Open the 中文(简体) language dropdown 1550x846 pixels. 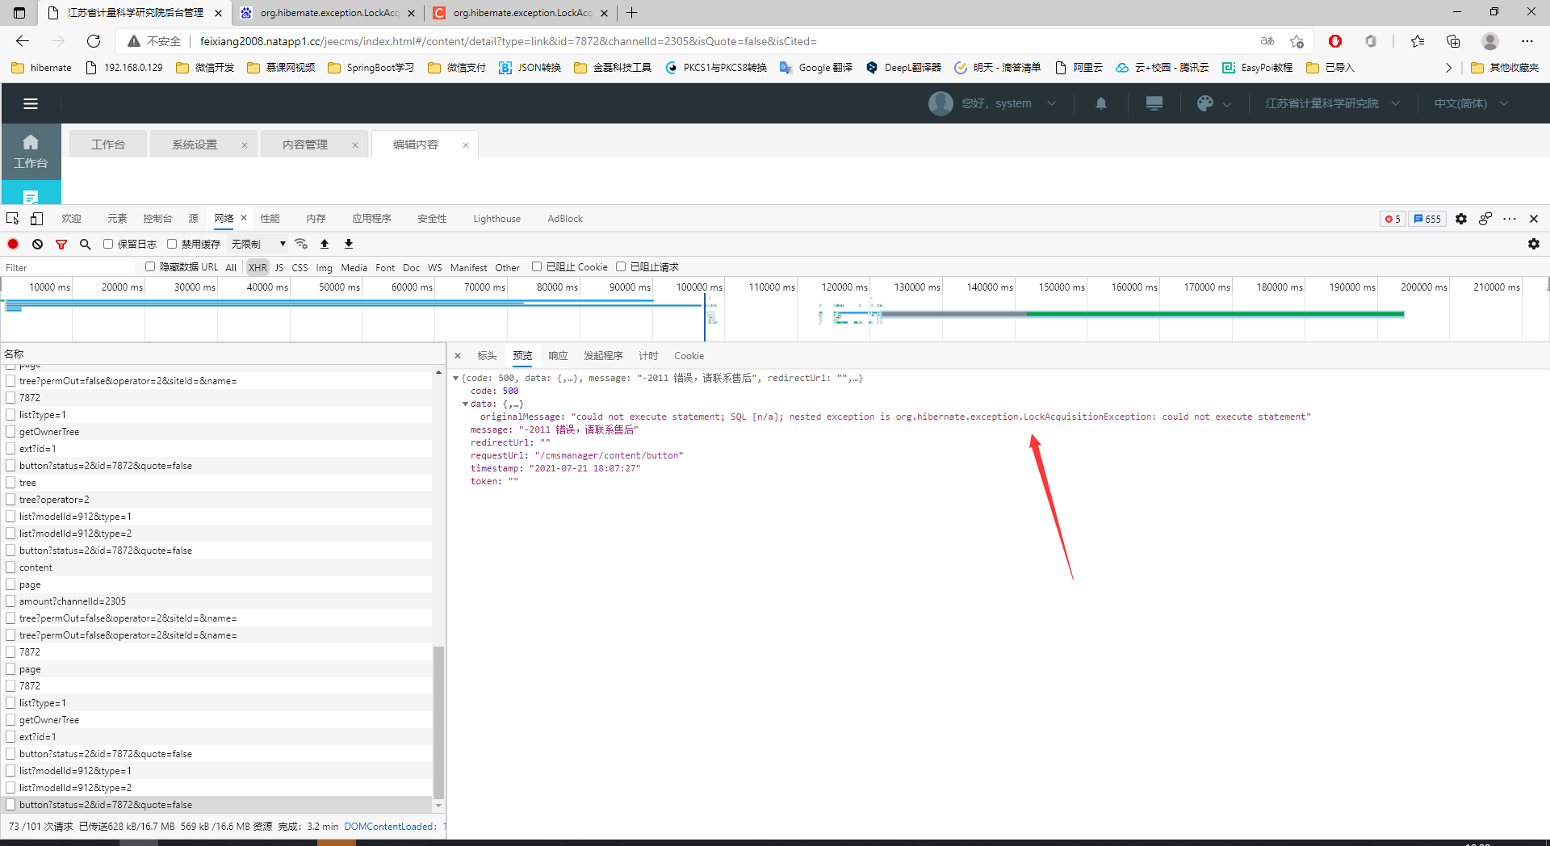click(1470, 103)
